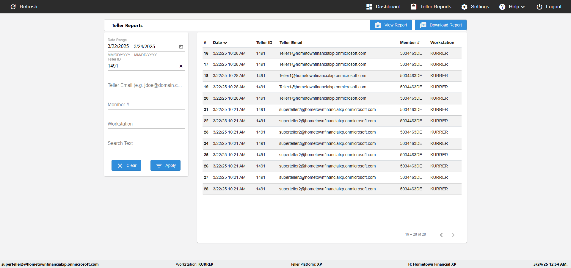Viewport: 571px width, 268px height.
Task: Click the Logout power icon
Action: tap(539, 7)
